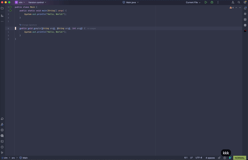
Task: Open the Database tool window icon
Action: [x=245, y=19]
